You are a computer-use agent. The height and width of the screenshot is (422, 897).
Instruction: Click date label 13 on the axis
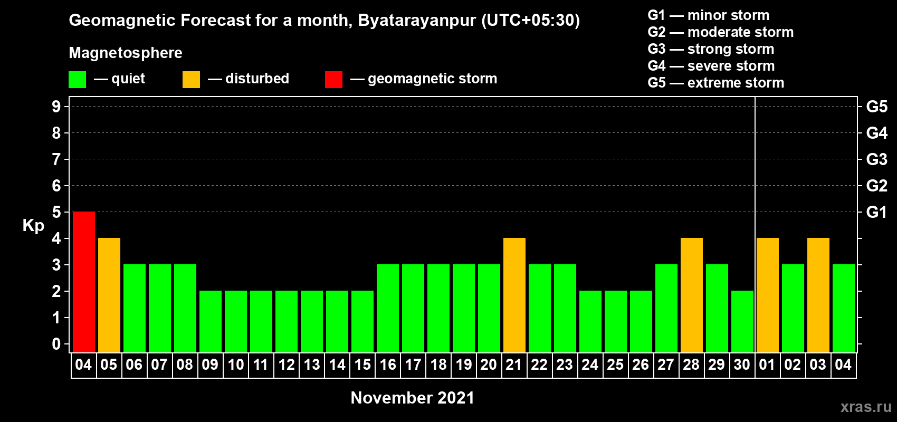click(311, 365)
